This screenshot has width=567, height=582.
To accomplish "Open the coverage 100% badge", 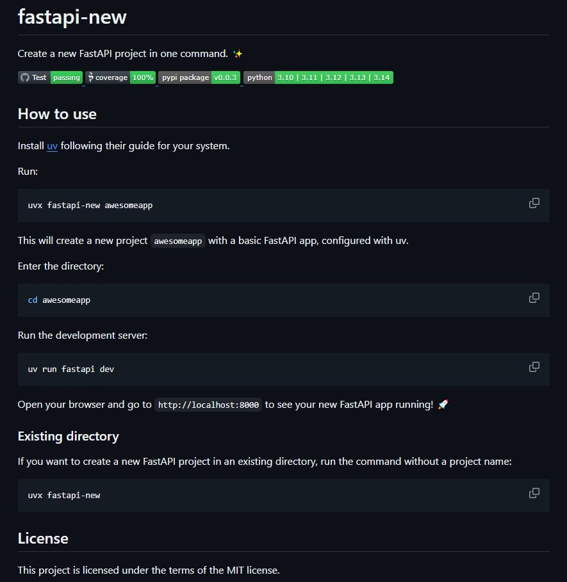I will [x=120, y=77].
